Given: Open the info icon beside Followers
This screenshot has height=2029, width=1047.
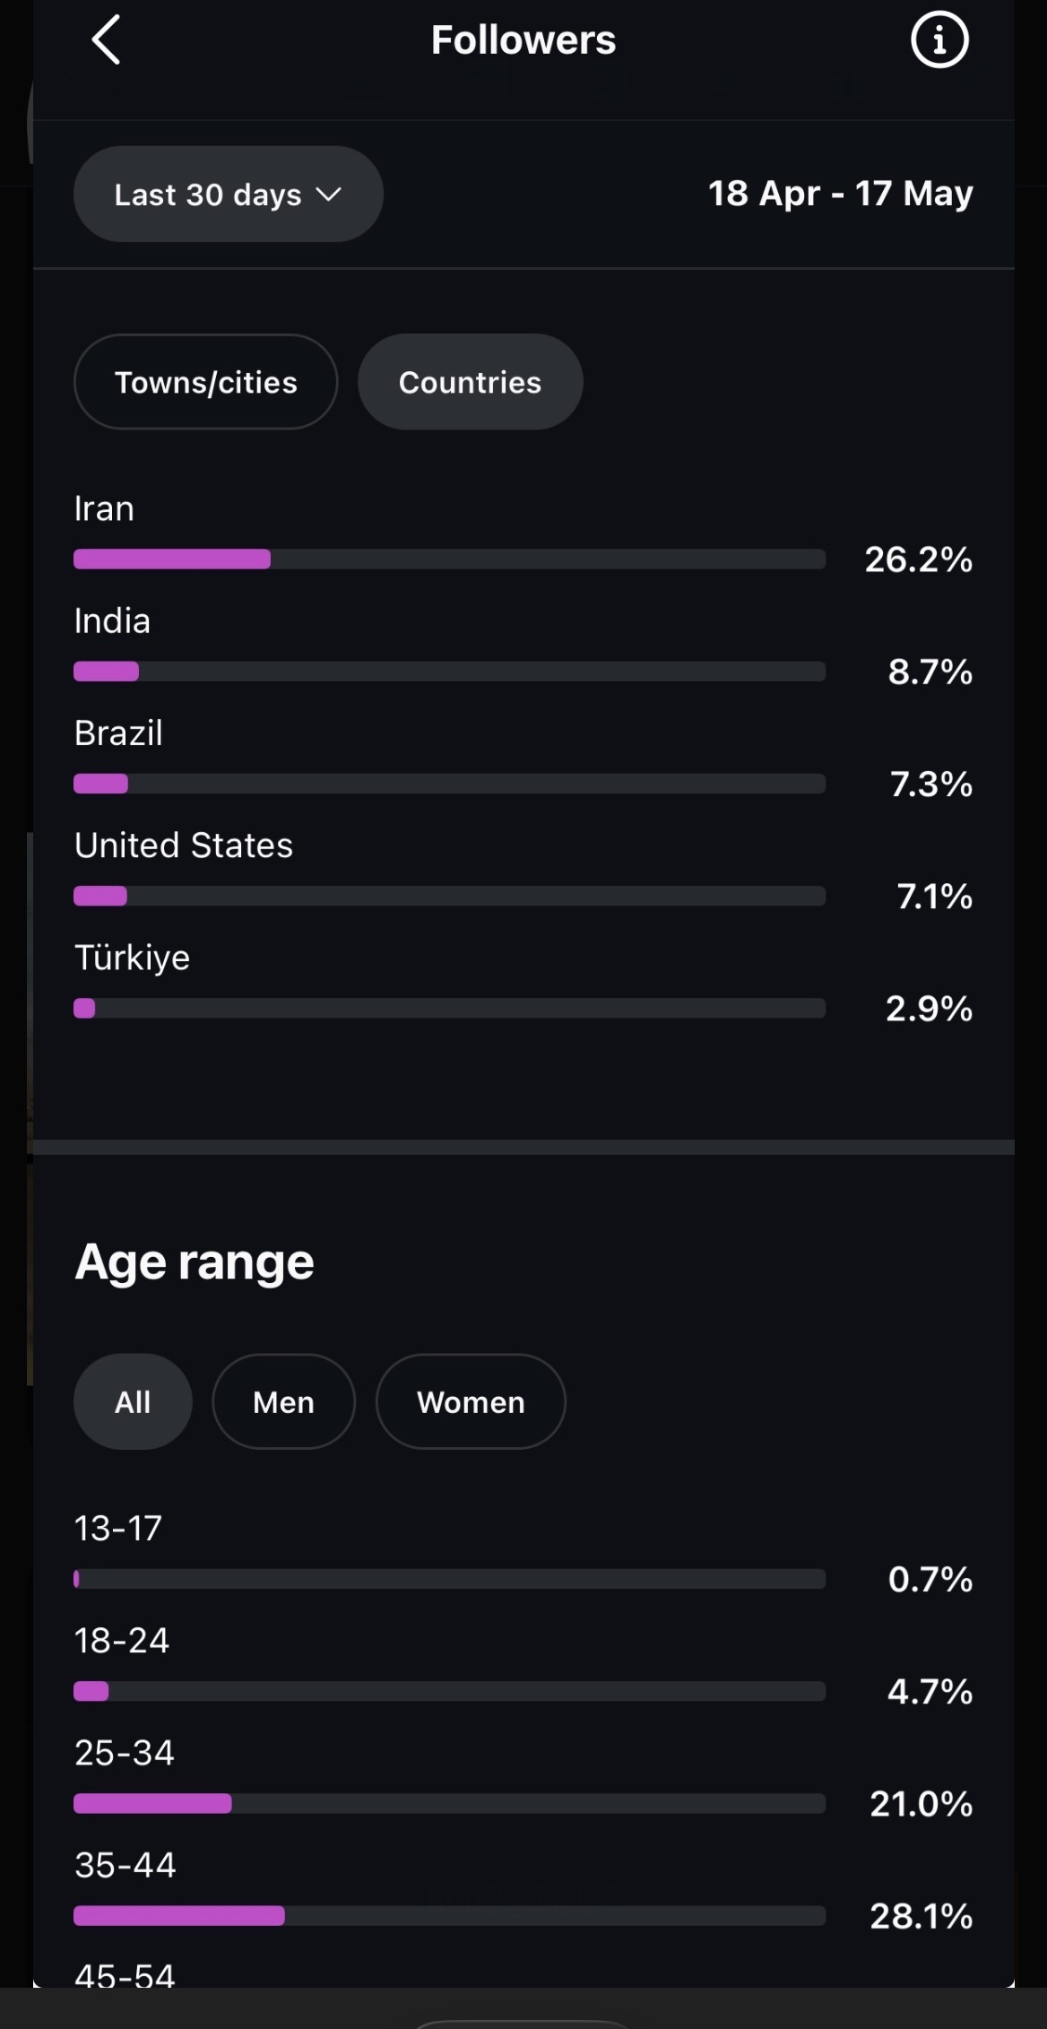Looking at the screenshot, I should click(939, 39).
